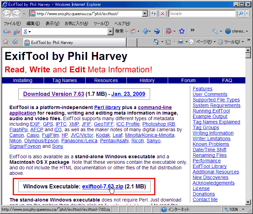Click in the URL address field
The height and width of the screenshot is (214, 253).
pyautogui.click(x=89, y=14)
